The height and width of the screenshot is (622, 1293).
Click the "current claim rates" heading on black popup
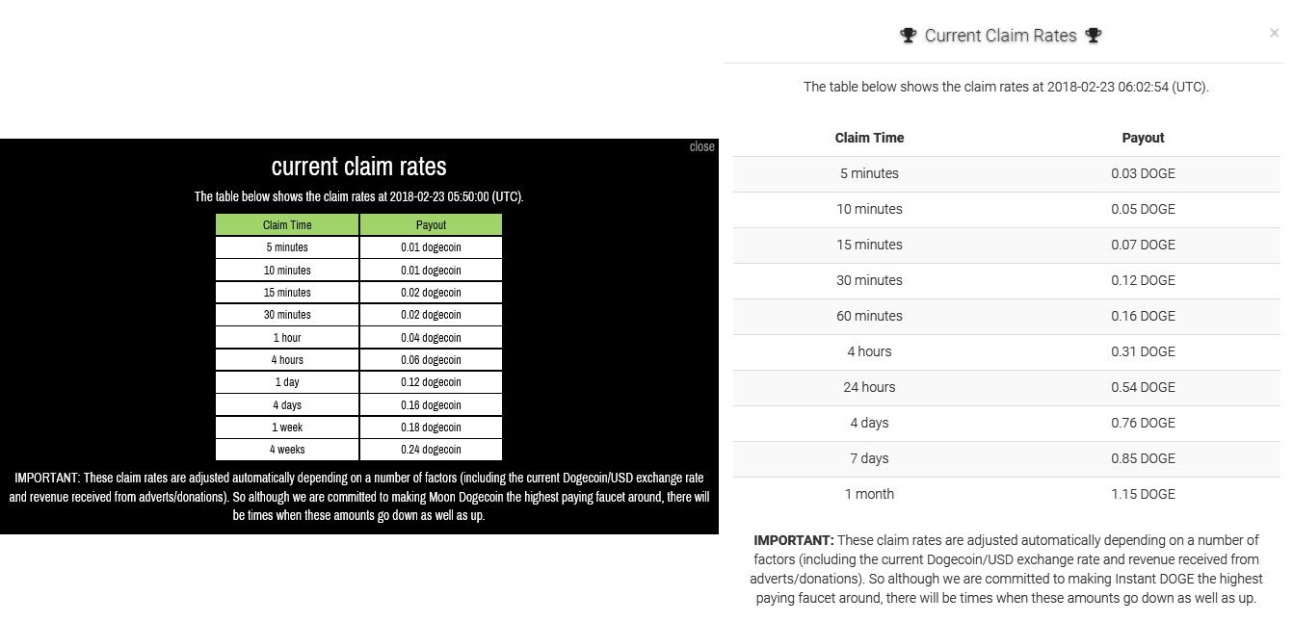359,166
